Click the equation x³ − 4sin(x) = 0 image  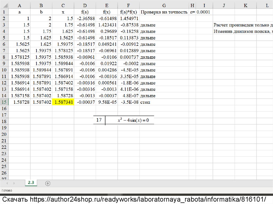coord(133,120)
